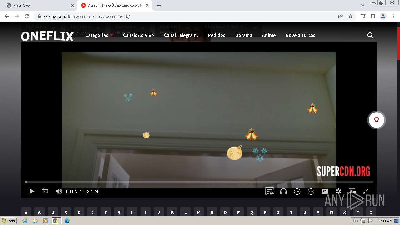Viewport: 400px width, 225px height.
Task: Filter titles by letter K
Action: click(172, 212)
